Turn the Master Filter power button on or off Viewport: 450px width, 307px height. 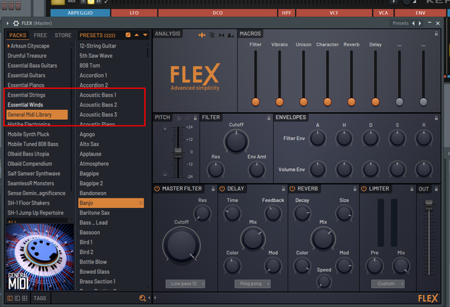point(157,189)
